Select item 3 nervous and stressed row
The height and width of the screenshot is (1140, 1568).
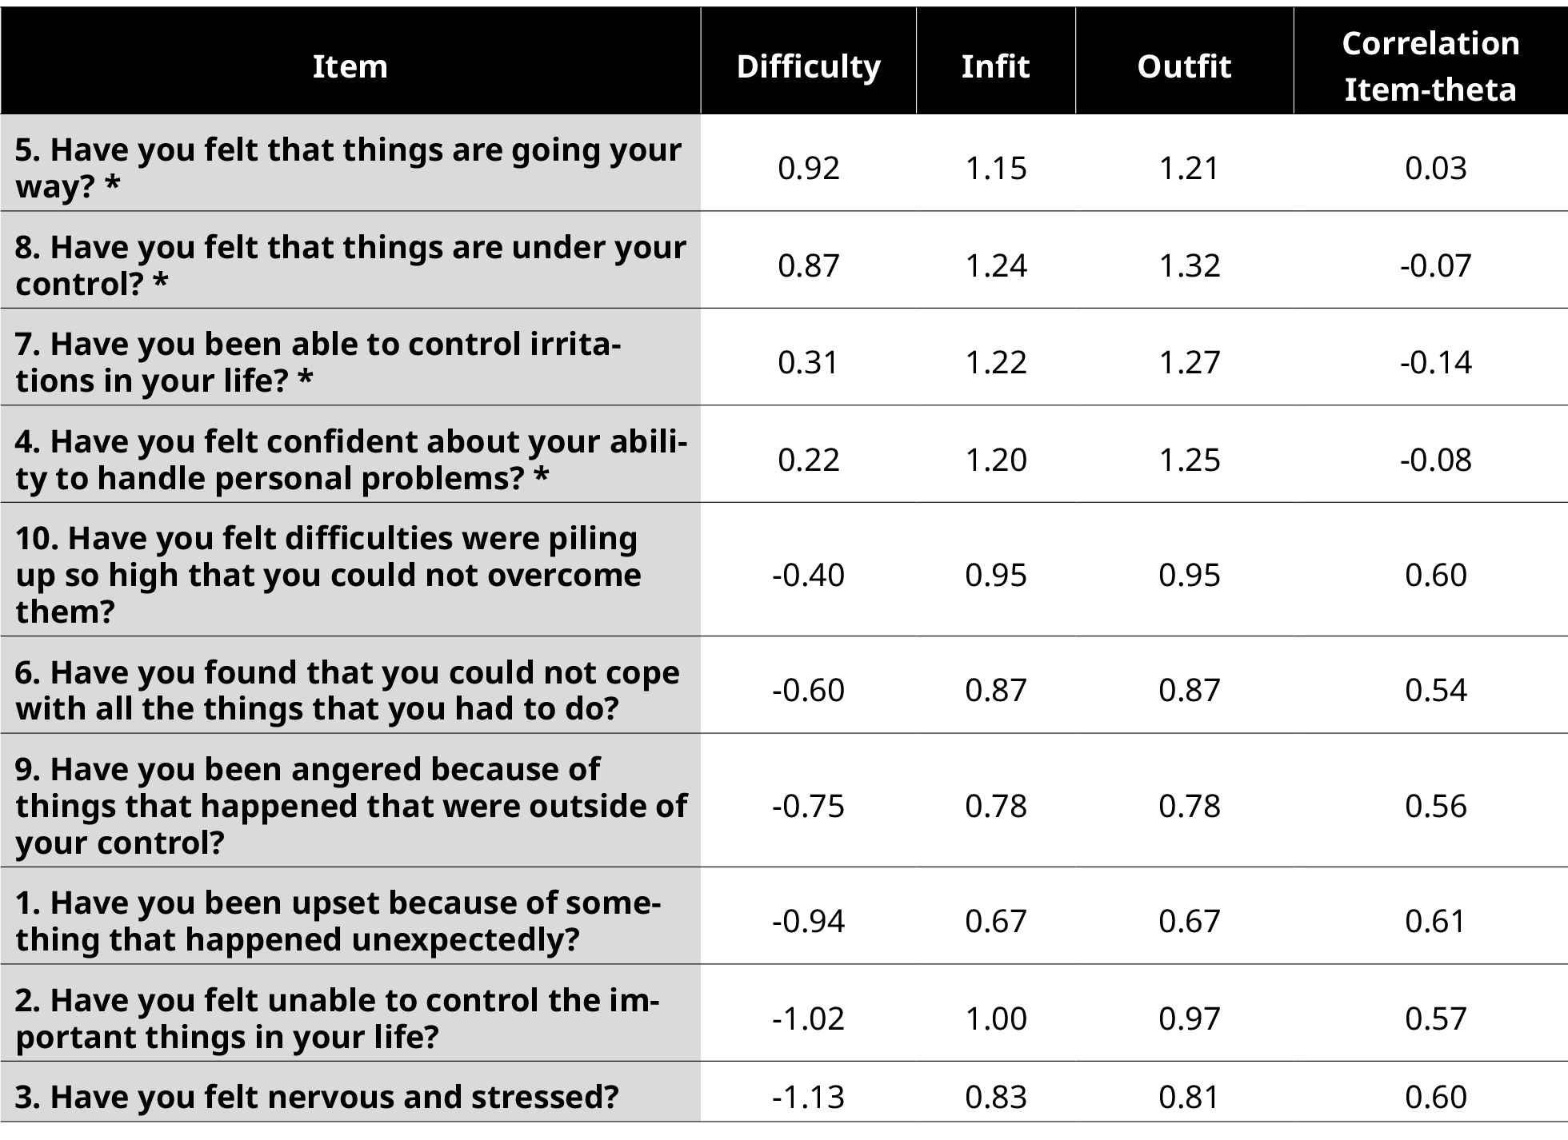[784, 1092]
